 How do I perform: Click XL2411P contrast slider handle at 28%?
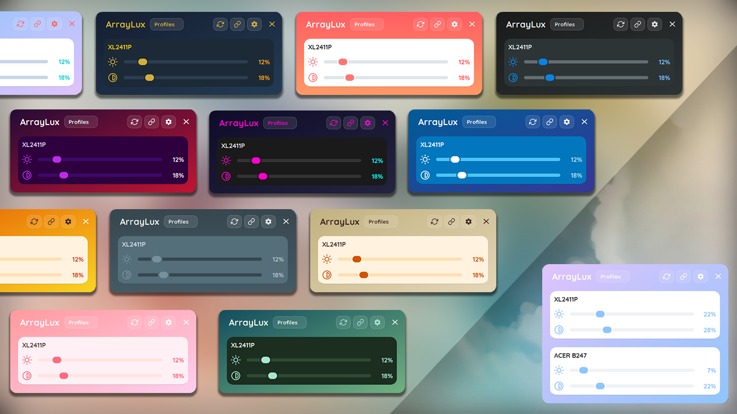click(607, 330)
